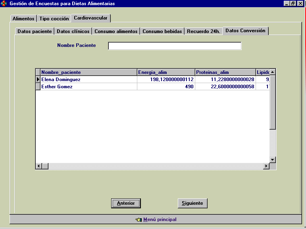306x229 pixels.
Task: Open the Recuerdo 24h. tab
Action: pos(203,31)
